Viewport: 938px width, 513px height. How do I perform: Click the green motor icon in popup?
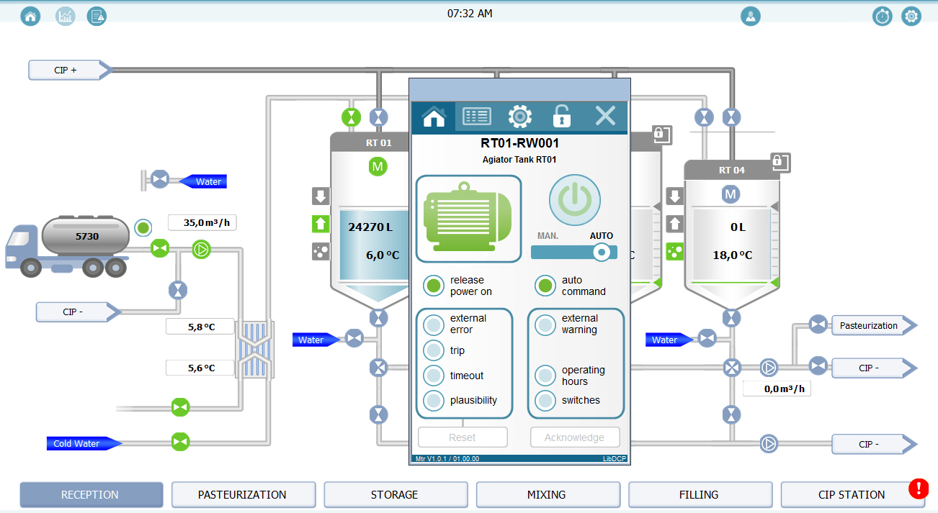click(x=468, y=219)
